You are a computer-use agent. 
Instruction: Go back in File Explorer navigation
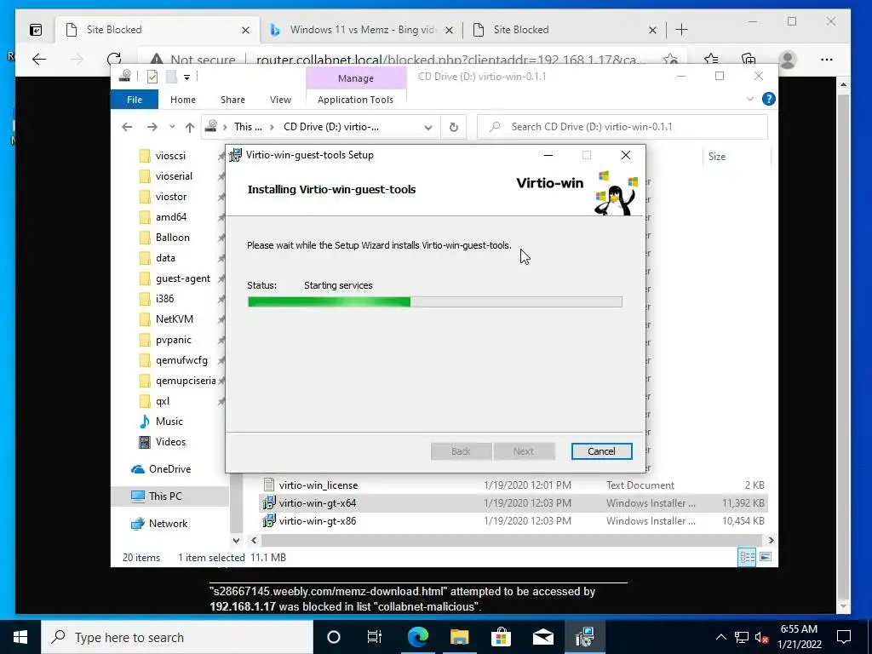pos(127,127)
